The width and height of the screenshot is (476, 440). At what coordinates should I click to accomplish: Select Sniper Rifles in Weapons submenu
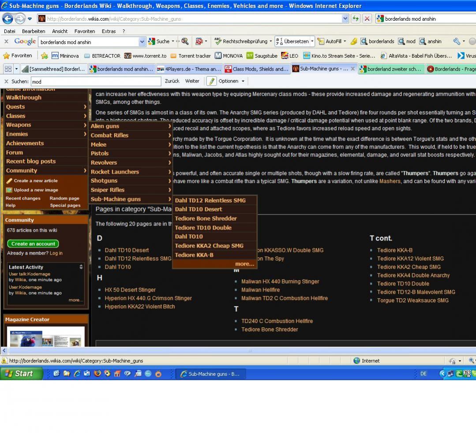[131, 190]
